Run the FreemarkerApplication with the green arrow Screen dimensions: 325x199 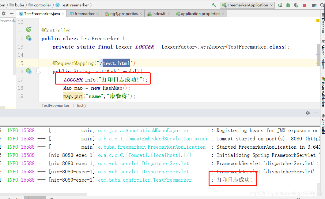[x=280, y=5]
